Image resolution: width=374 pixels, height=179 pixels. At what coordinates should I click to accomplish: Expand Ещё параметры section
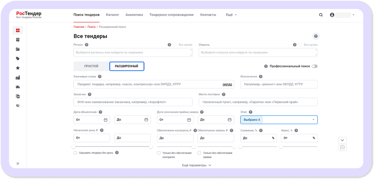[197, 165]
